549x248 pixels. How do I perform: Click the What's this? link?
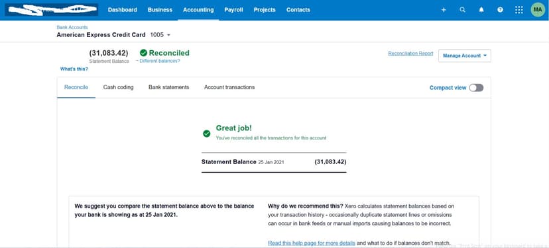click(74, 69)
